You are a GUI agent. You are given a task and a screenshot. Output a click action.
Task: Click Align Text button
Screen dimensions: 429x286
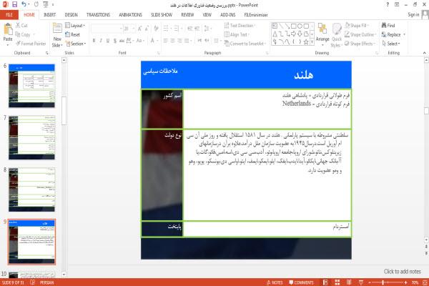237,34
